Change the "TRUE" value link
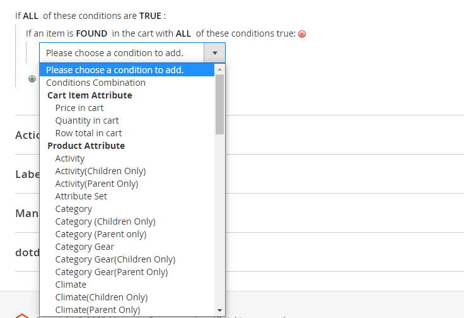This screenshot has width=464, height=318. 150,16
